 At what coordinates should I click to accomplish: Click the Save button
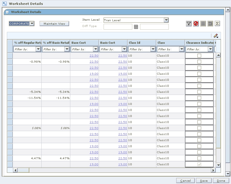click(203, 181)
